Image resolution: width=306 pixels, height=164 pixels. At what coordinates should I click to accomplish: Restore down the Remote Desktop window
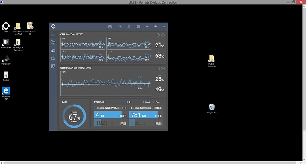click(294, 2)
